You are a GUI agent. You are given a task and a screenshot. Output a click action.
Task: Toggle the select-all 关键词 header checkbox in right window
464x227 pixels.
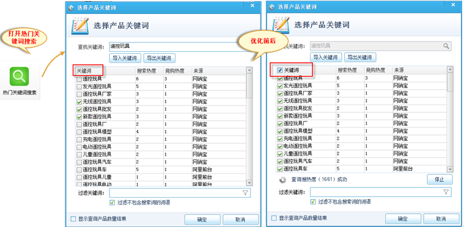coord(279,70)
